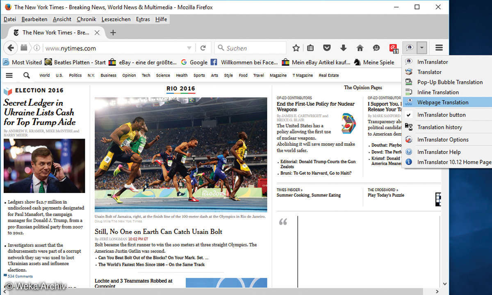Select Webpage Translation
Image resolution: width=492 pixels, height=295 pixels.
pos(447,102)
